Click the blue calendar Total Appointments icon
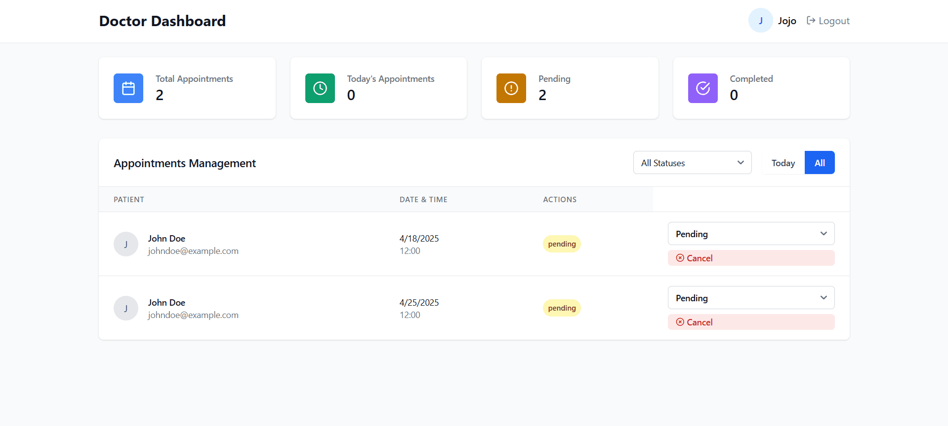The image size is (948, 426). 128,88
